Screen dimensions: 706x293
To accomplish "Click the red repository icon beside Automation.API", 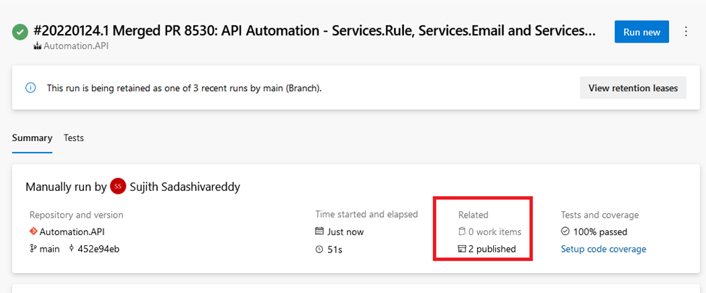I will tap(33, 232).
